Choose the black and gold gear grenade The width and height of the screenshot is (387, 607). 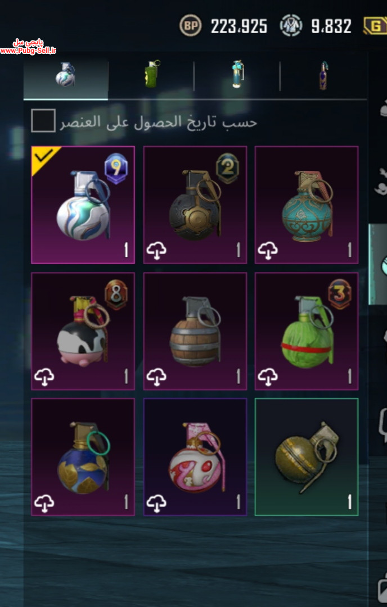click(195, 205)
